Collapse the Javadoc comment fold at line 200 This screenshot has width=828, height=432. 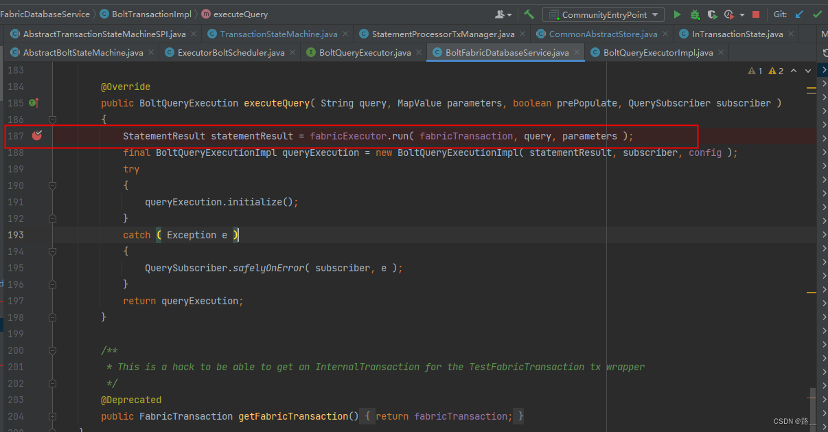(51, 350)
